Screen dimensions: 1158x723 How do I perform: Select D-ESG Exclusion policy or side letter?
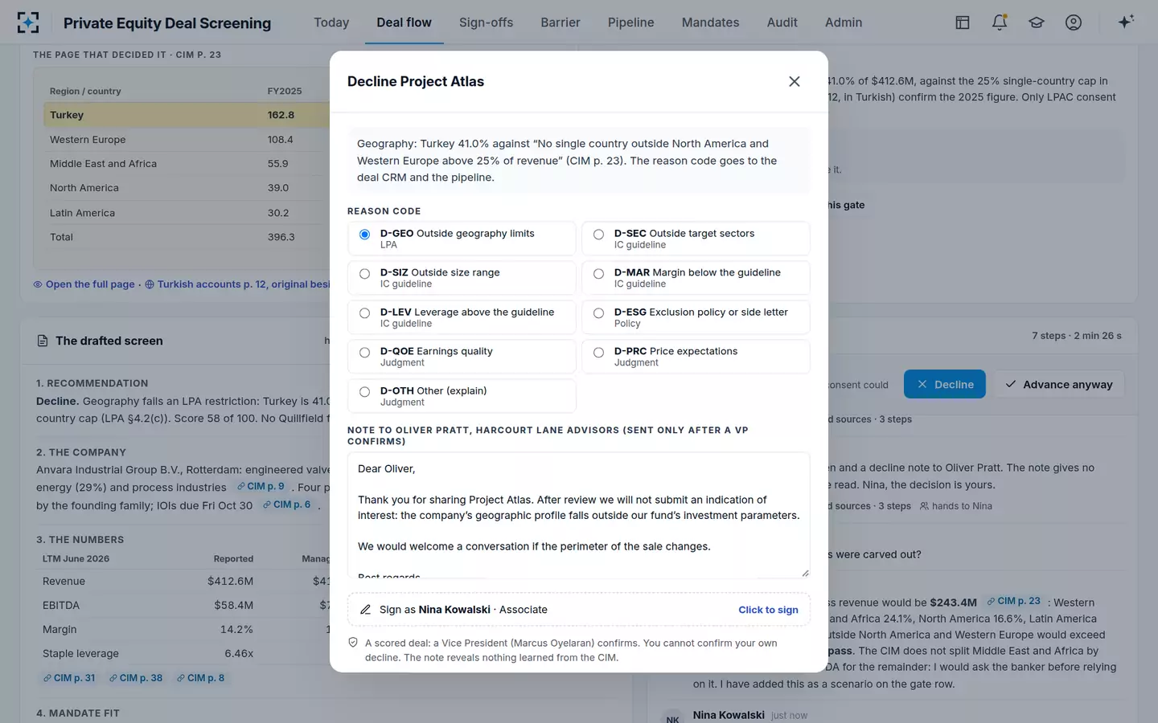(696, 317)
